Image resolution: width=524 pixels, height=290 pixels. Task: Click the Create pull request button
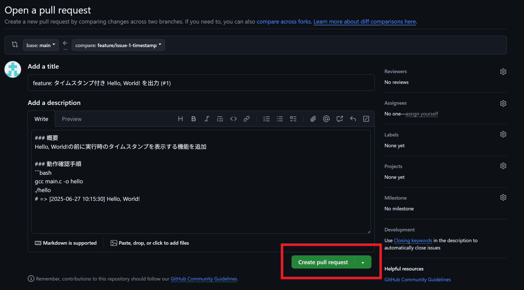(323, 262)
